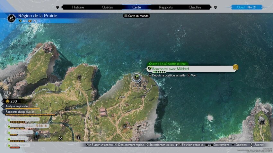The width and height of the screenshot is (273, 153).
Task: Click the Voir option
Action: (x=194, y=75)
